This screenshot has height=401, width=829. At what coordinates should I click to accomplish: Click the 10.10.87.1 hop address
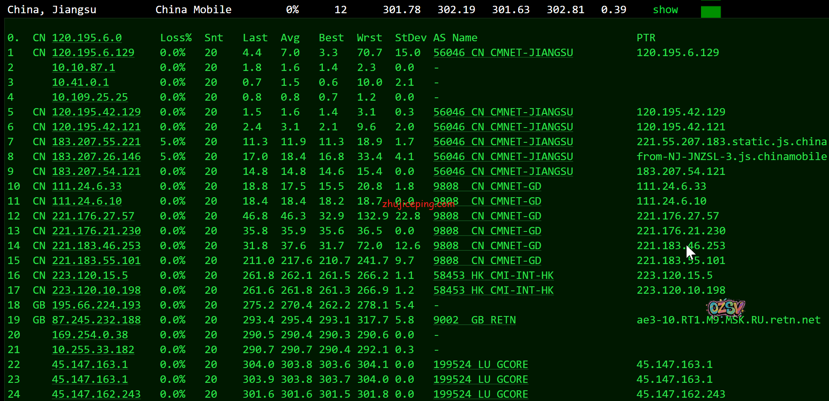coord(83,68)
